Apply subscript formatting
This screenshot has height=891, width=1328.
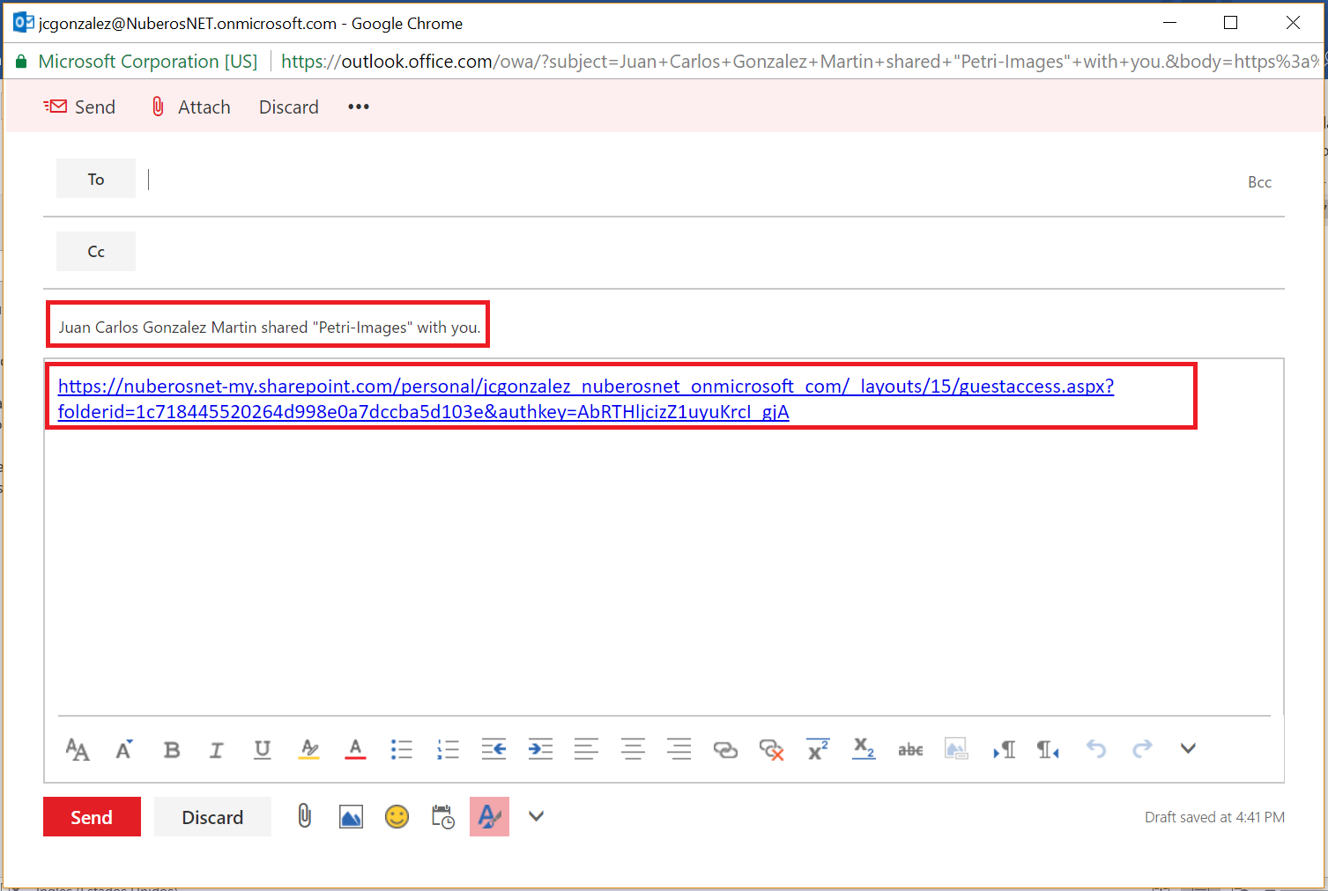[864, 749]
